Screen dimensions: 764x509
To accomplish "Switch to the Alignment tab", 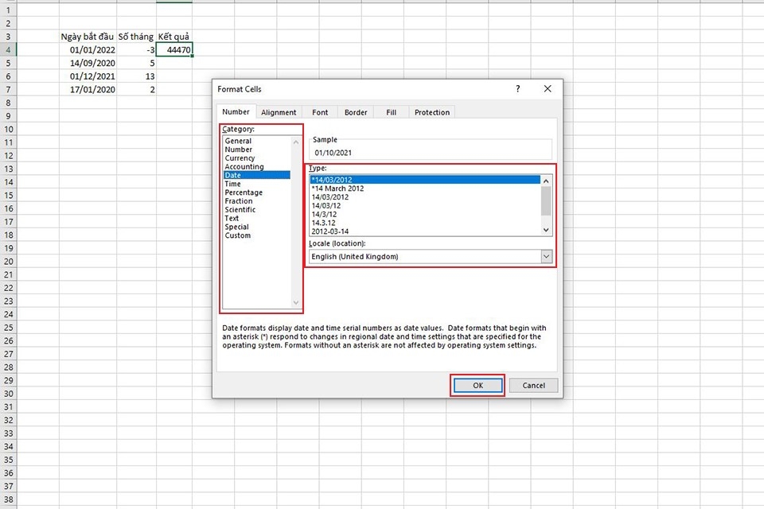I will [x=279, y=112].
